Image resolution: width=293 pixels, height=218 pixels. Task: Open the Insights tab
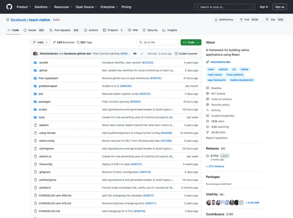[169, 30]
